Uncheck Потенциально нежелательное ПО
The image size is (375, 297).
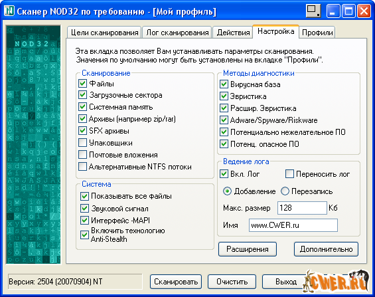[x=224, y=132]
